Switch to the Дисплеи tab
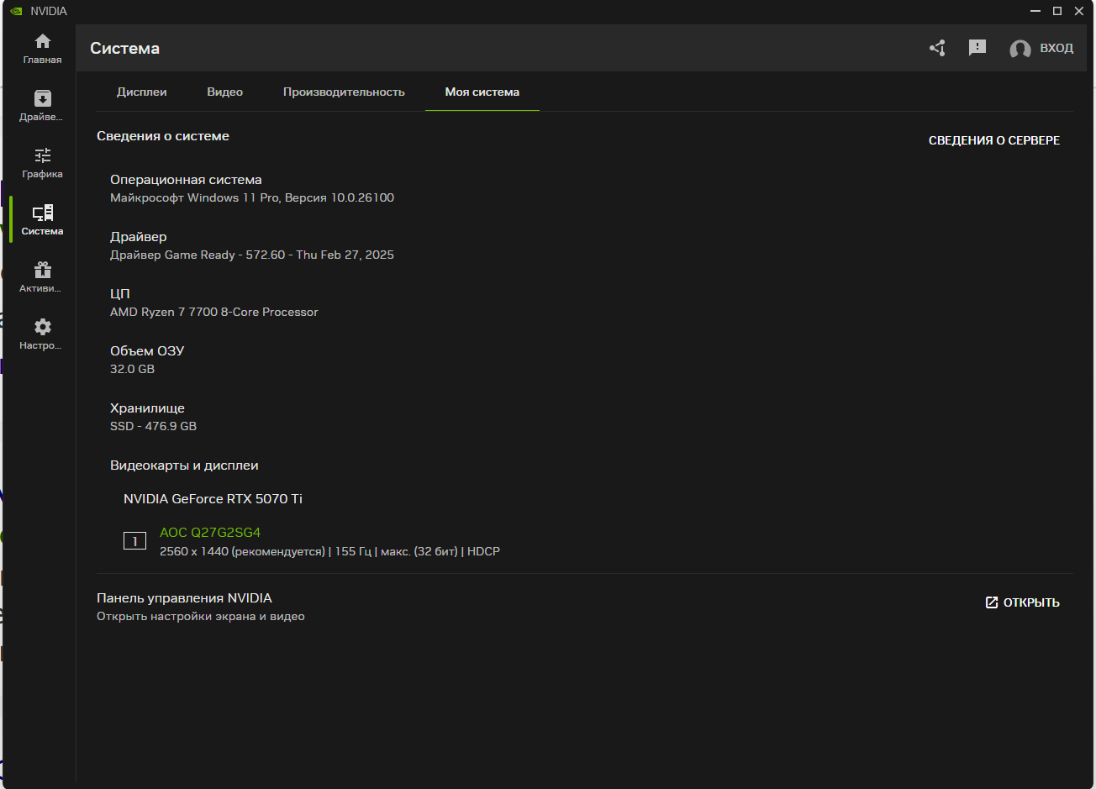 (142, 92)
